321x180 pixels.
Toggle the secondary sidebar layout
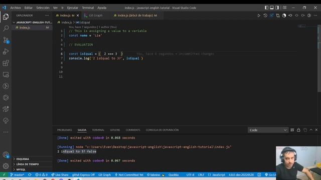click(x=277, y=7)
